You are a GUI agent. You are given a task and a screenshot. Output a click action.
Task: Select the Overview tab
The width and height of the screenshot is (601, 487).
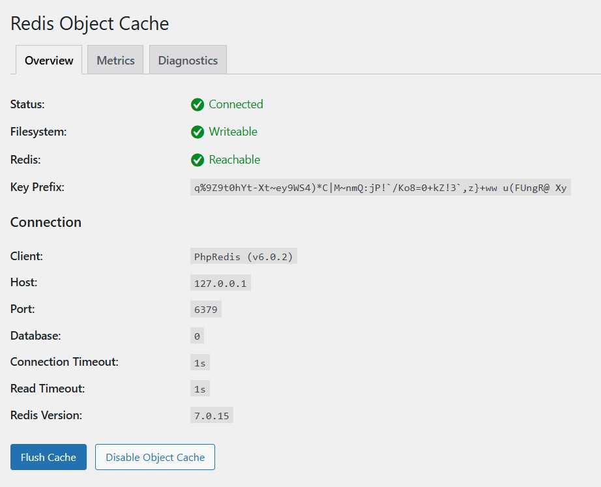point(48,60)
